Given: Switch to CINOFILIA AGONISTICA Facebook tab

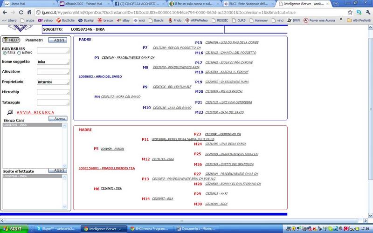Looking at the screenshot, I should (x=140, y=4).
